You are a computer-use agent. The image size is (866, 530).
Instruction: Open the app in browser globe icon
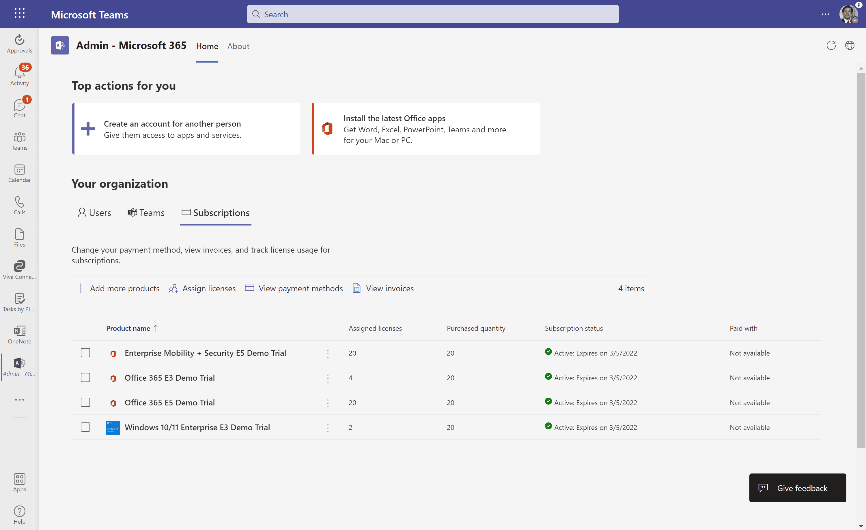850,45
